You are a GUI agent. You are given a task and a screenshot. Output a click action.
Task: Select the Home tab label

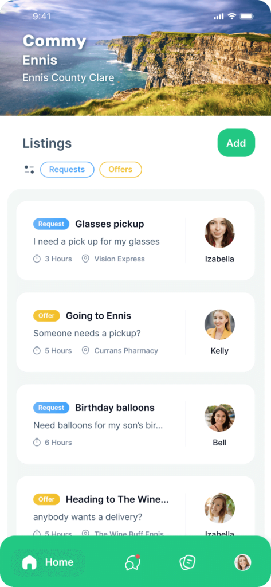pyautogui.click(x=59, y=562)
